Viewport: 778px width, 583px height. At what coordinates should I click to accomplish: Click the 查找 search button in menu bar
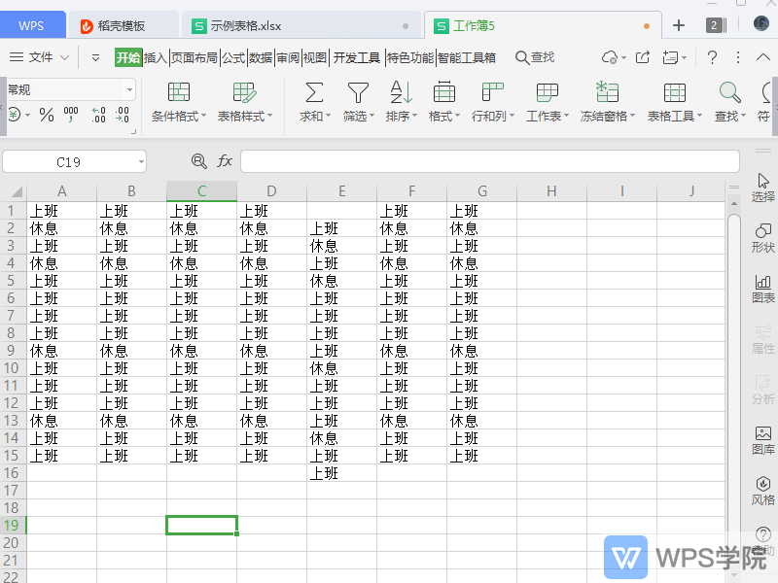pos(535,57)
